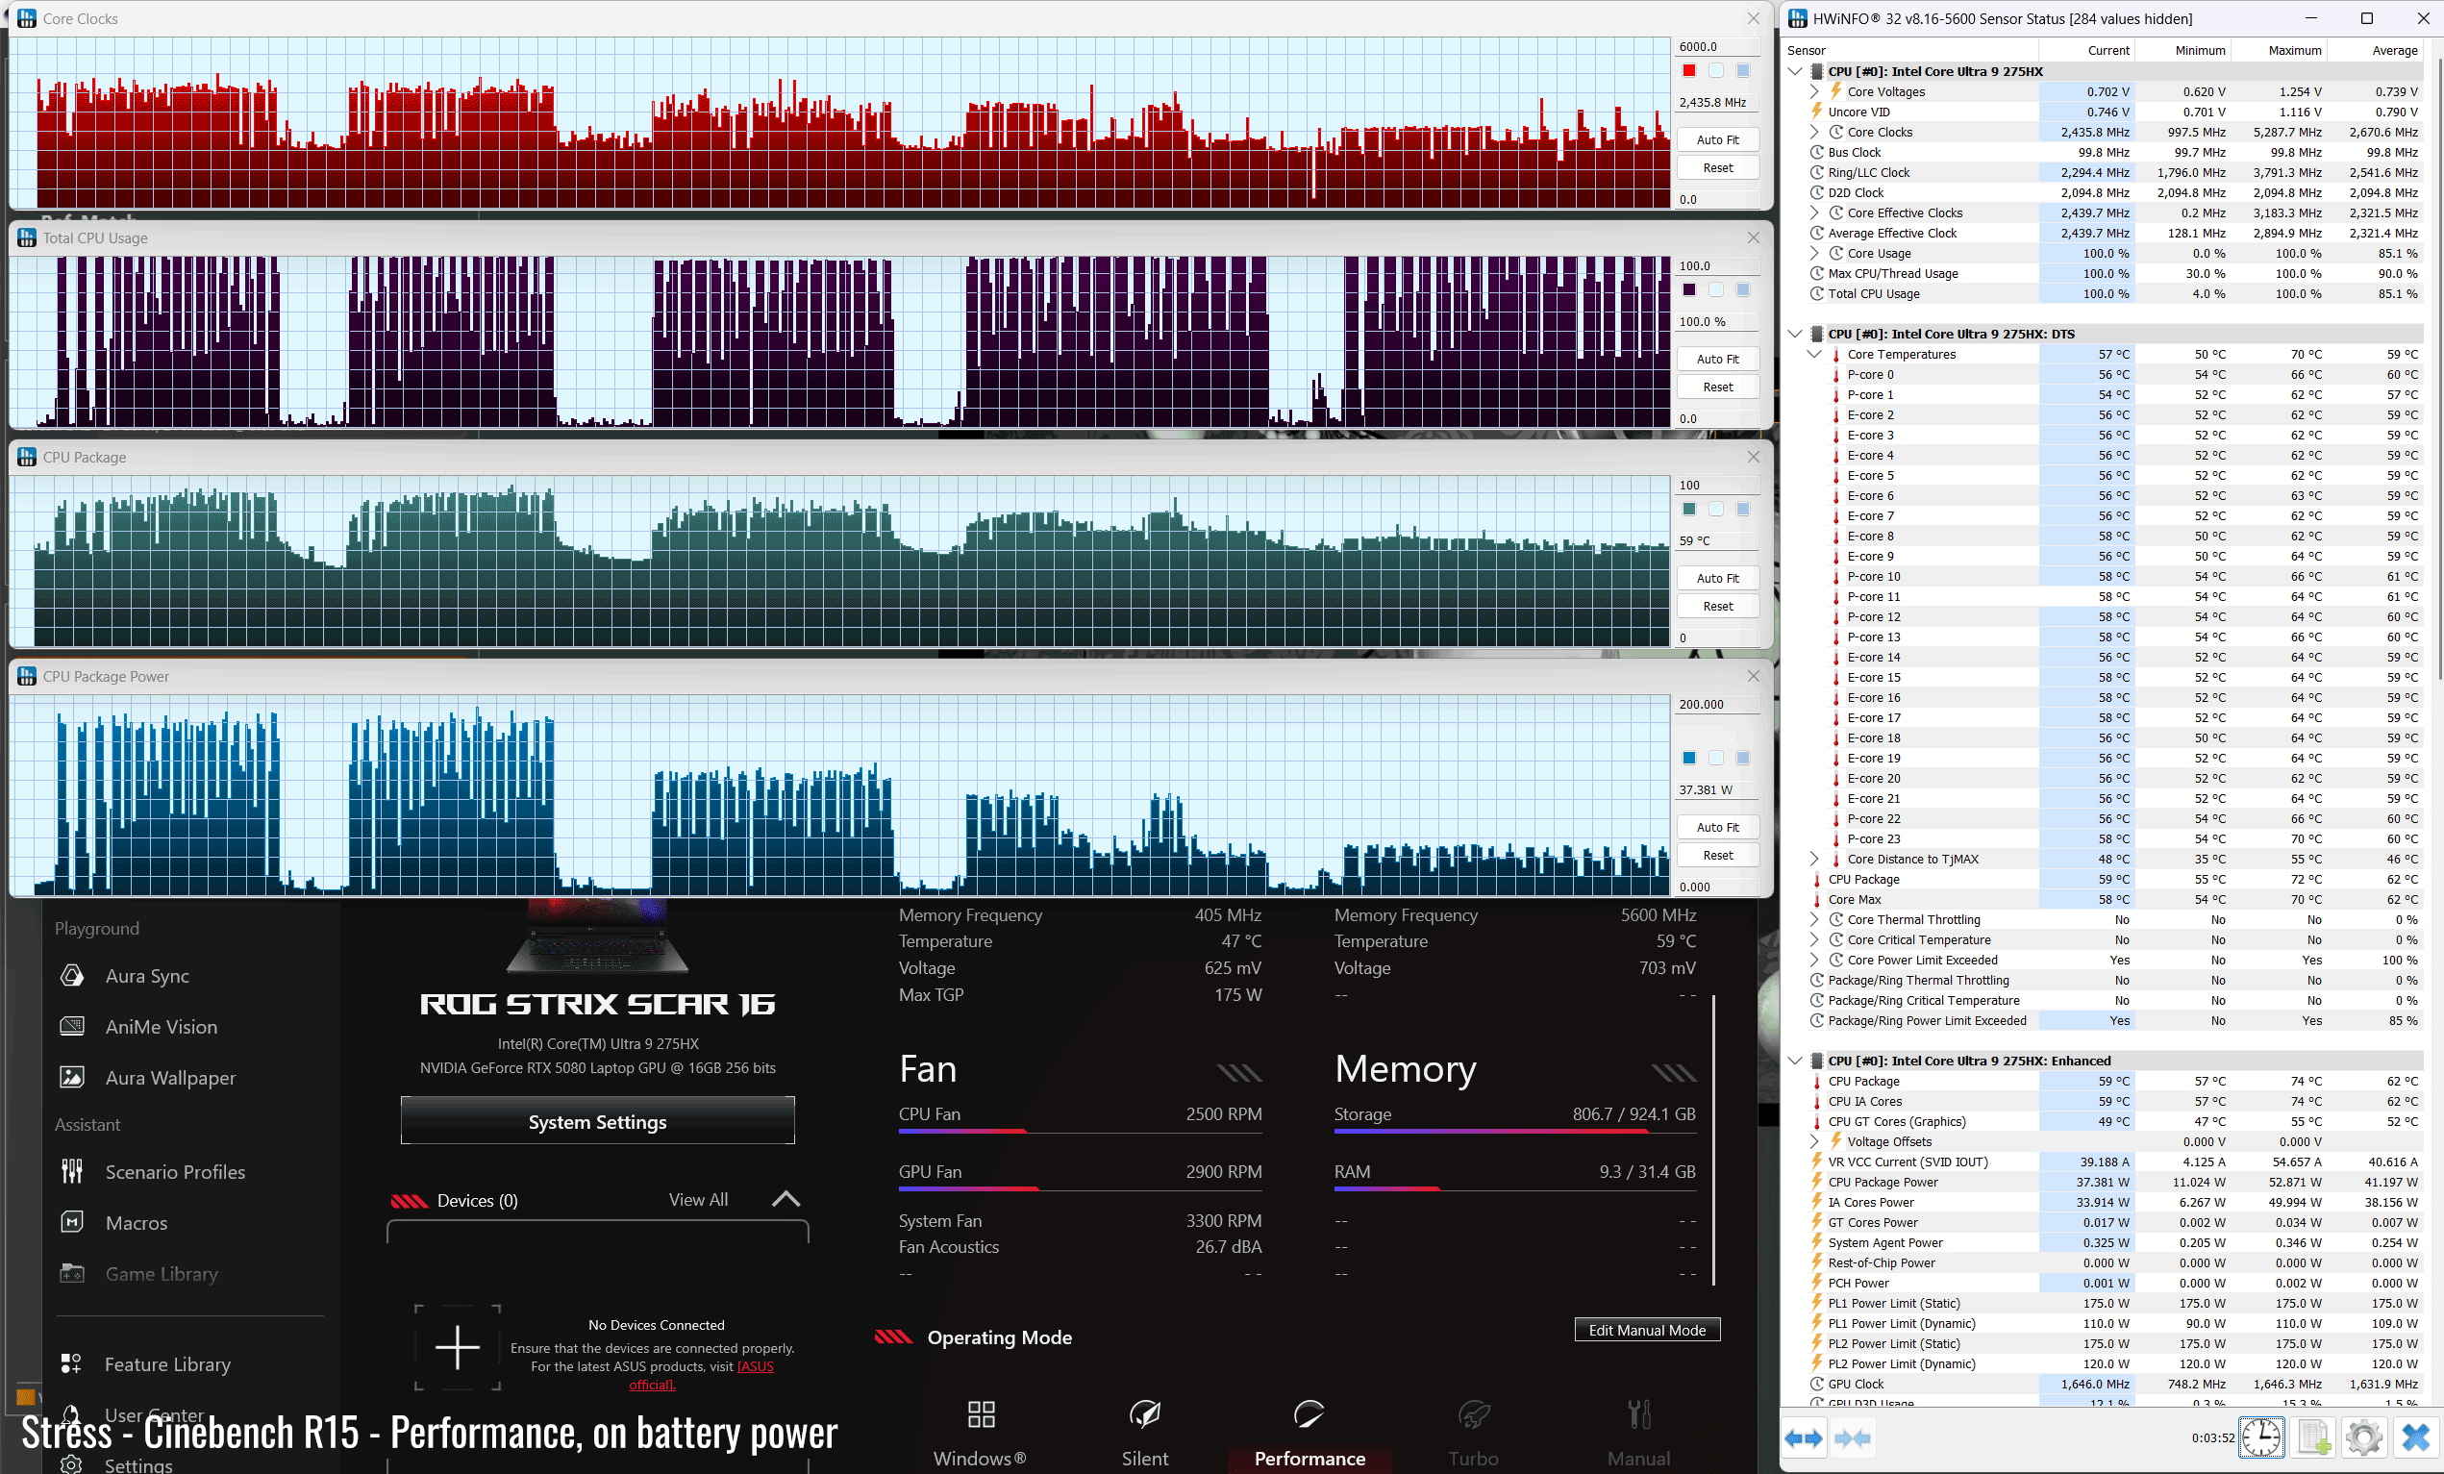Collapse the Devices (0) panel chevron
Image resolution: width=2444 pixels, height=1474 pixels.
(786, 1199)
